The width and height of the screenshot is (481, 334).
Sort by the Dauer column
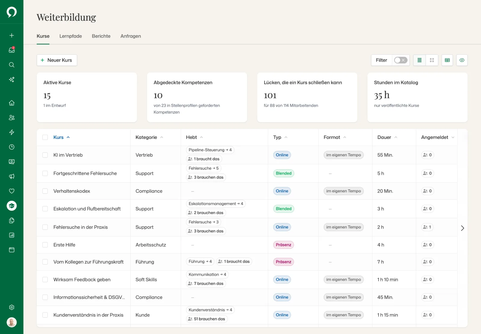(x=387, y=137)
